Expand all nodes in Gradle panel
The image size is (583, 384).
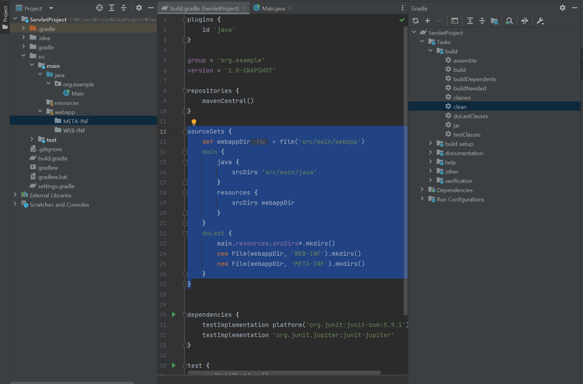[470, 21]
